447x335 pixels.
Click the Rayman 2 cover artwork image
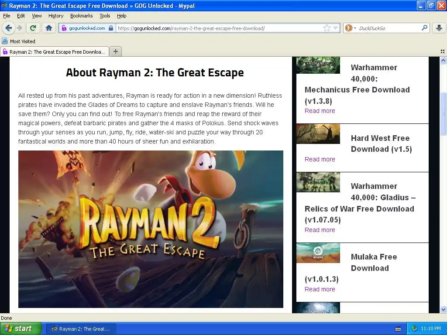point(151,229)
